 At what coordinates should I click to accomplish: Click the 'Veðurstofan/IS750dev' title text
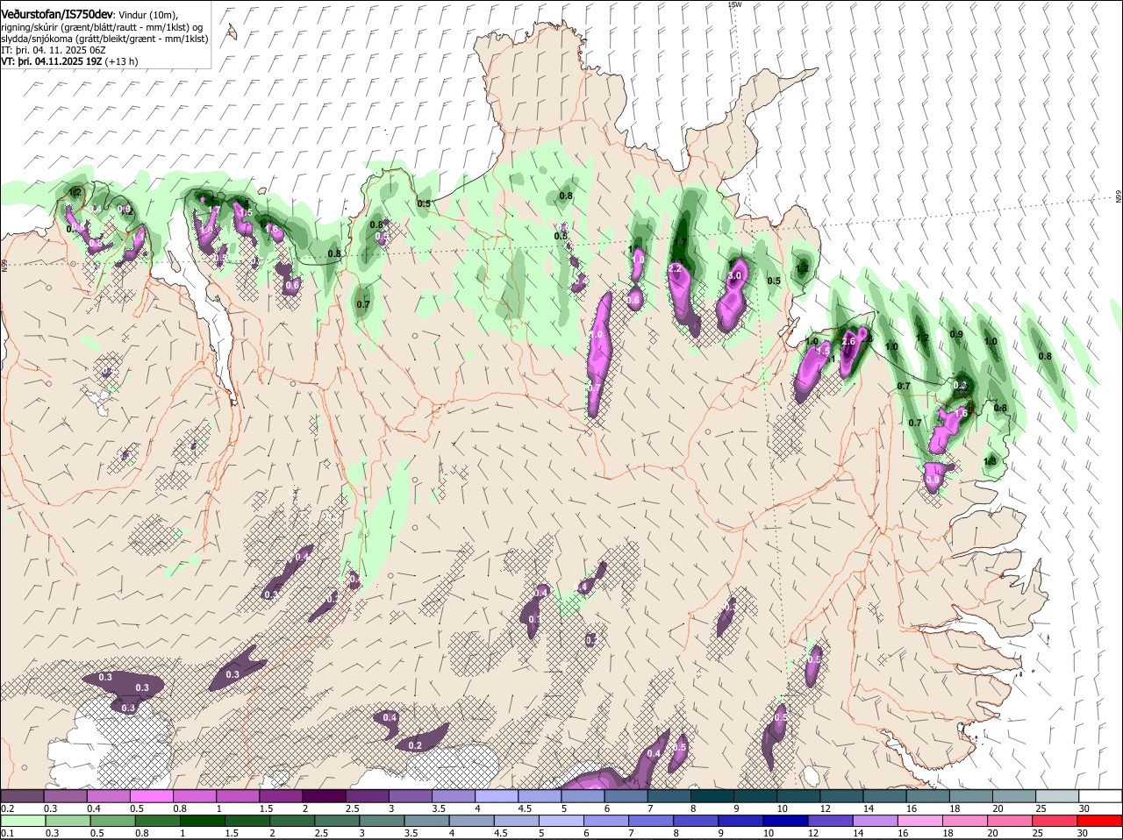pos(57,15)
